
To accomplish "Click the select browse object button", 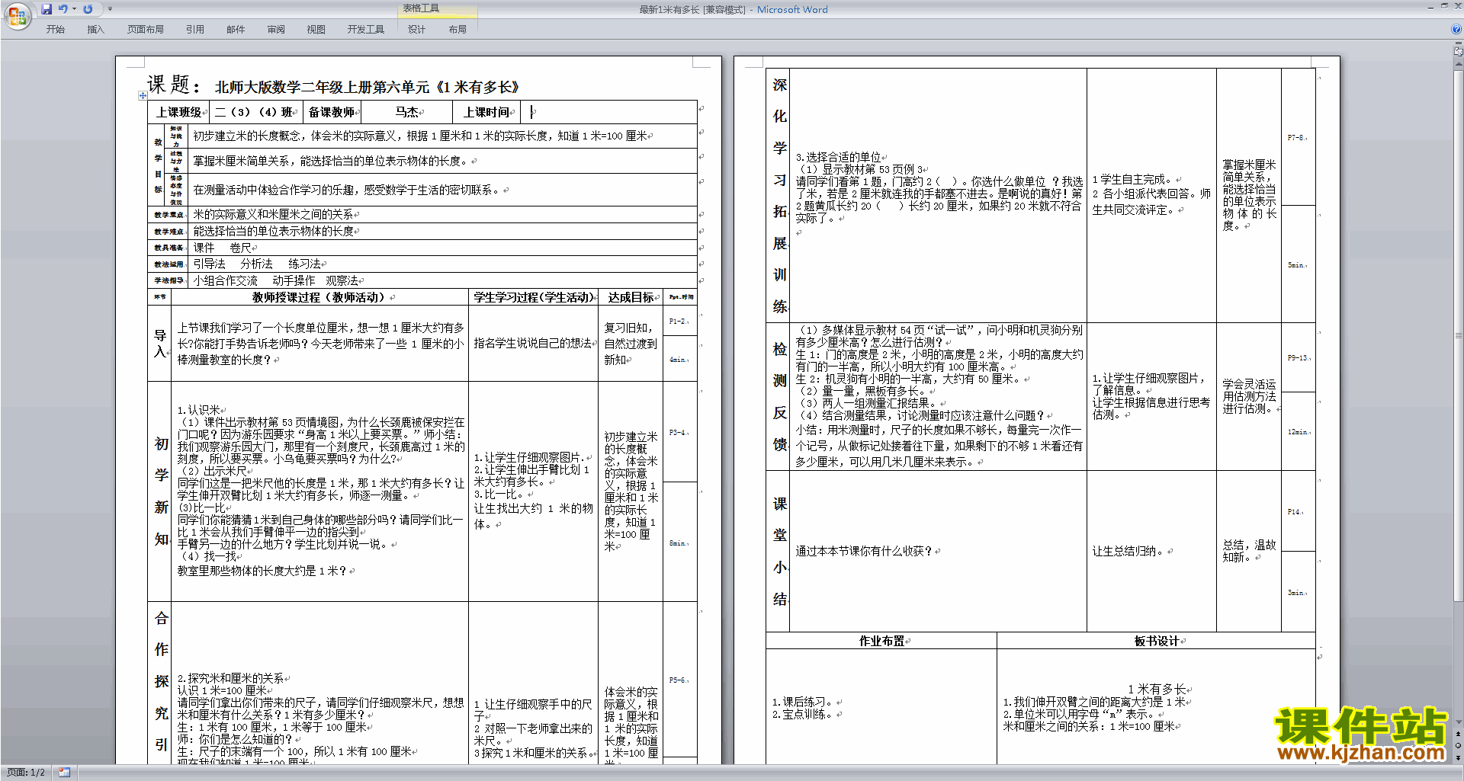I will [1459, 746].
